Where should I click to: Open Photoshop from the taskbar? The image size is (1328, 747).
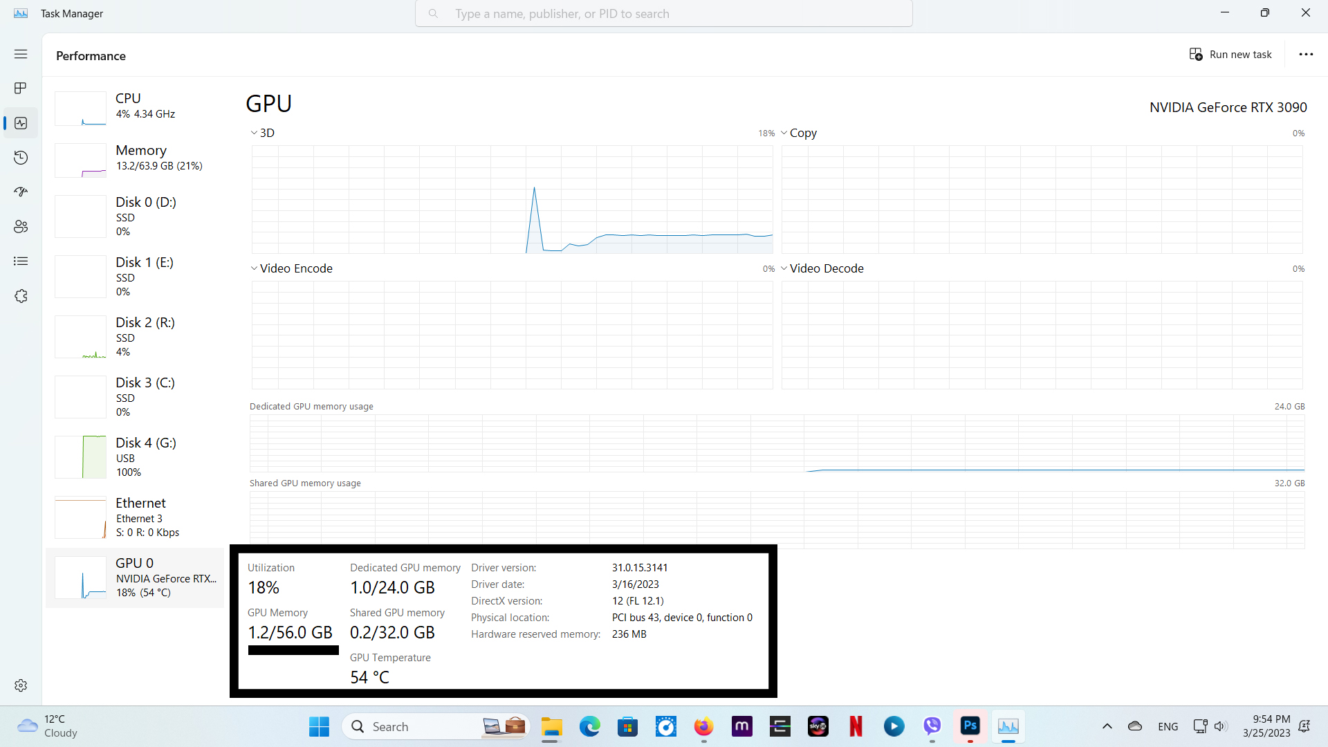tap(970, 726)
